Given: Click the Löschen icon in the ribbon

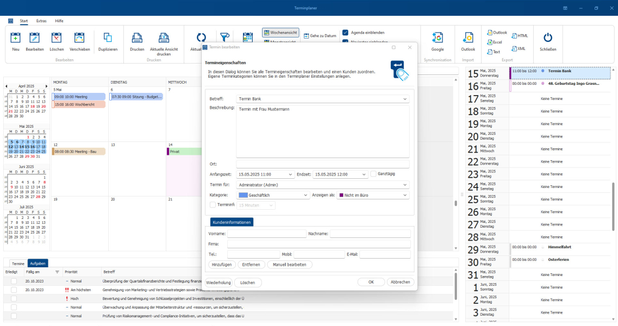Looking at the screenshot, I should [x=57, y=37].
